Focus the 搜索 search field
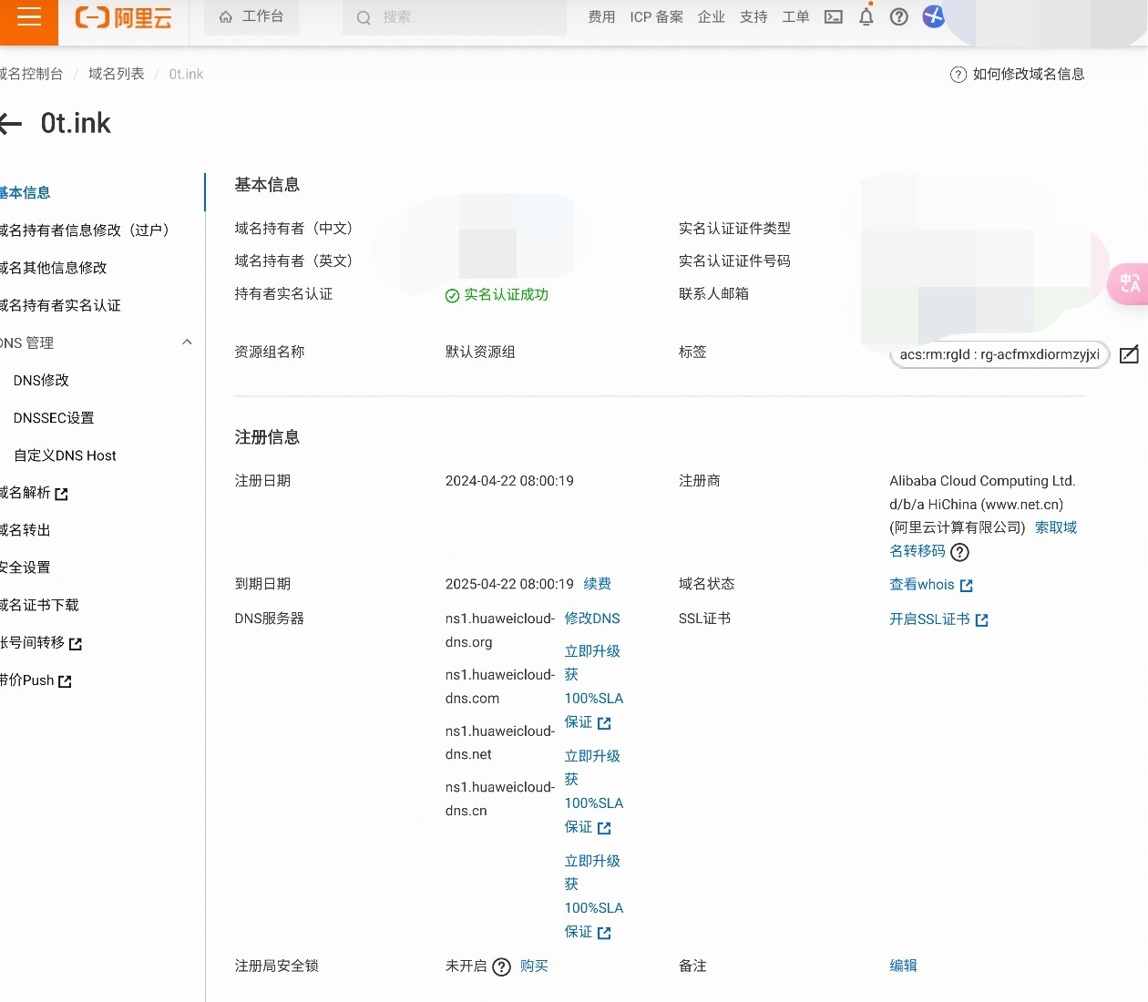Screen dimensions: 1148x1002 (455, 17)
